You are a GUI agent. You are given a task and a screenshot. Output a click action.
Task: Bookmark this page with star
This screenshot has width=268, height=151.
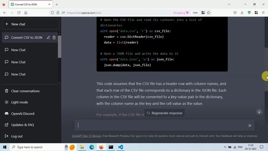[x=209, y=13]
